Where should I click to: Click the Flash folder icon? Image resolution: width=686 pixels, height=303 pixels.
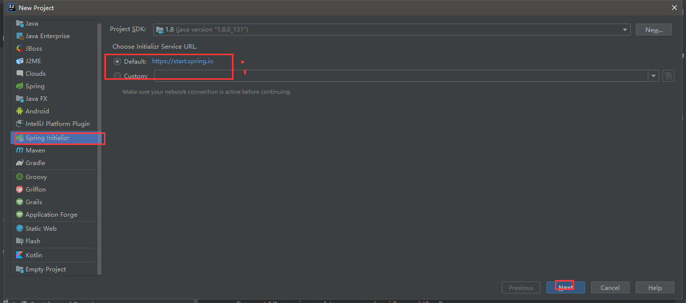coord(20,241)
